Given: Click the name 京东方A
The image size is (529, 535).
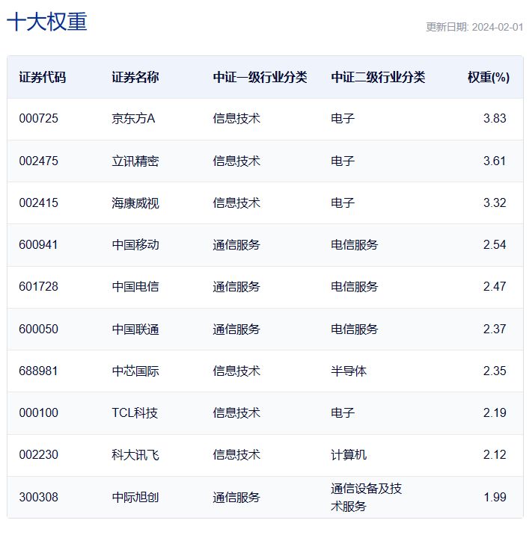Looking at the screenshot, I should coord(134,118).
